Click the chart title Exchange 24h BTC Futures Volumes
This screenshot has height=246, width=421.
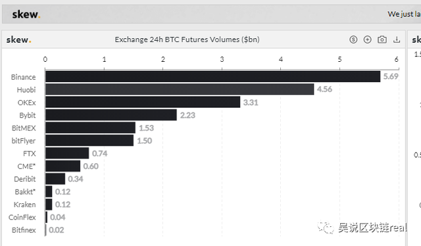[187, 39]
